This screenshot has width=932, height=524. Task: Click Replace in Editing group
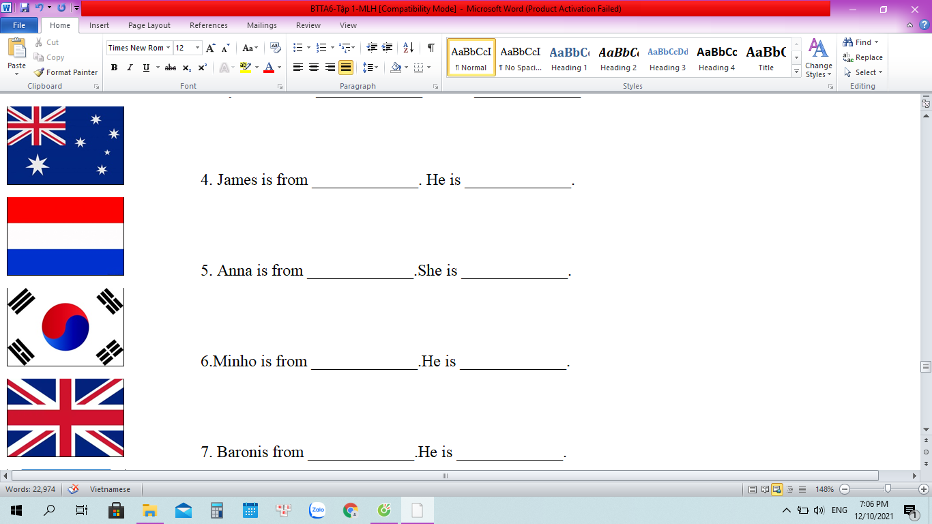(x=863, y=57)
